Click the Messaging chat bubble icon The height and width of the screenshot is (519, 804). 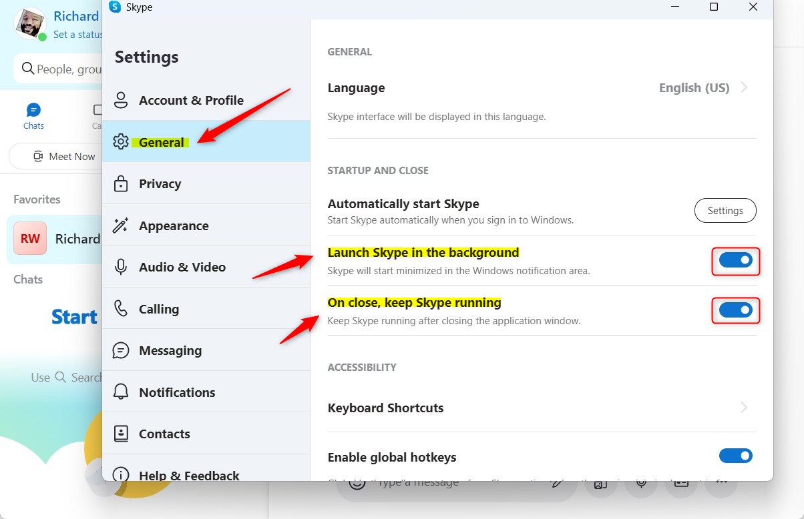coord(121,350)
